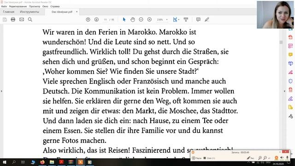The height and width of the screenshot is (166, 295).
Task: Open Organize Pages tool in right pane
Action: coord(290,46)
